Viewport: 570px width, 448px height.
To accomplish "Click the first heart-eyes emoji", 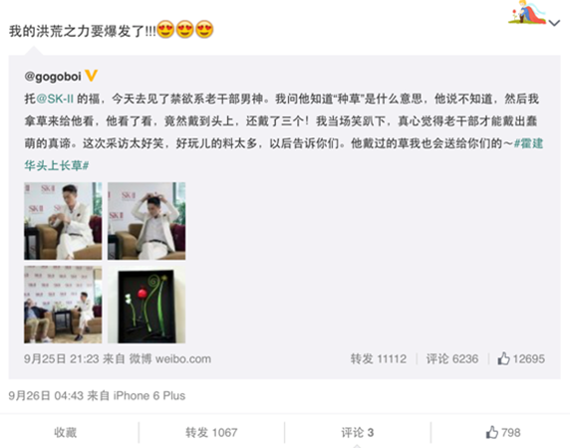I will [165, 29].
